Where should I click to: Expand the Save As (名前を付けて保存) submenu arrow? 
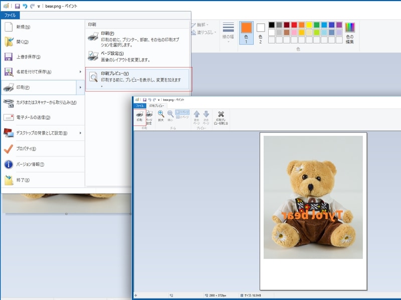[x=80, y=71]
